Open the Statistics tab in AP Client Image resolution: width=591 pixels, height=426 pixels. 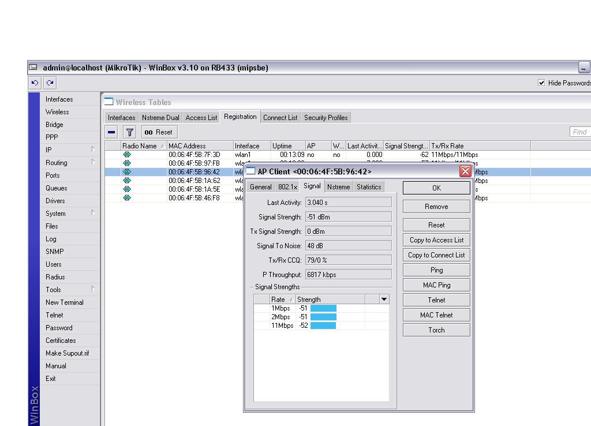coord(369,187)
